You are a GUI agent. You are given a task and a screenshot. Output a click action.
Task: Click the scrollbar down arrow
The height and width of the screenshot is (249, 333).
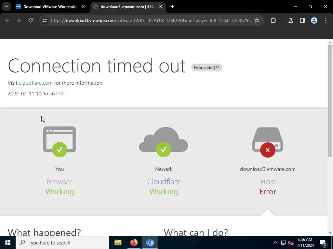[330, 233]
